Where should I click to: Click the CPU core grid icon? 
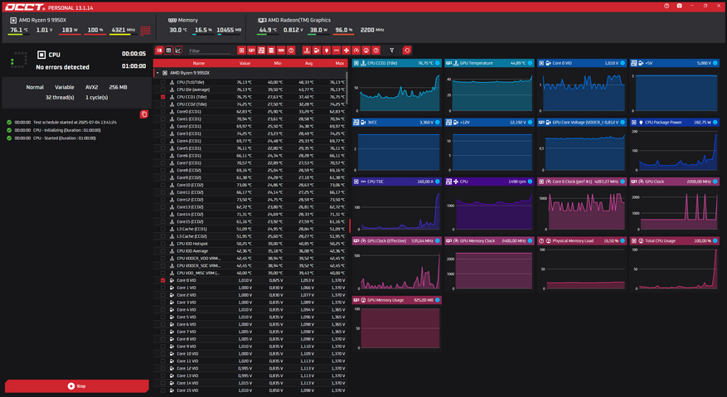(x=145, y=30)
